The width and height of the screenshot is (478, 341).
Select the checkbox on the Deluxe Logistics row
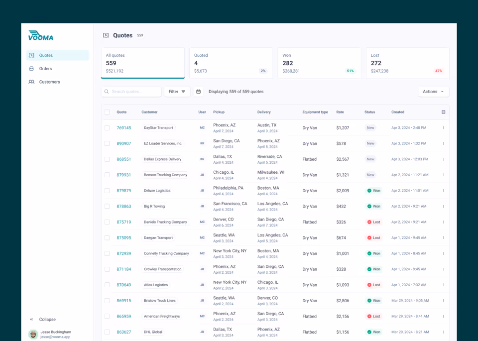point(107,191)
